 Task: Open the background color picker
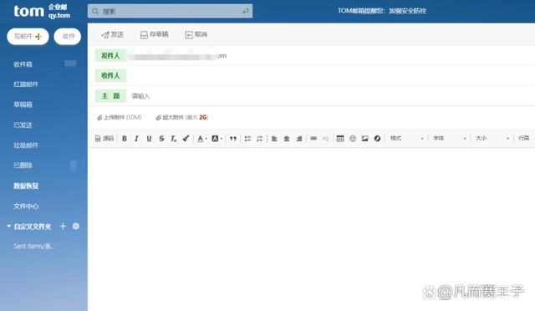coord(217,138)
